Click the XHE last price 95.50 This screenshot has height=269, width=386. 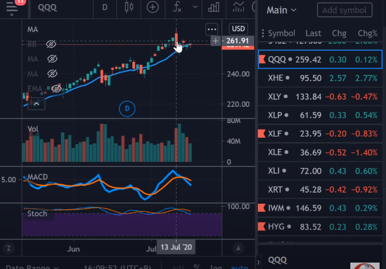311,78
